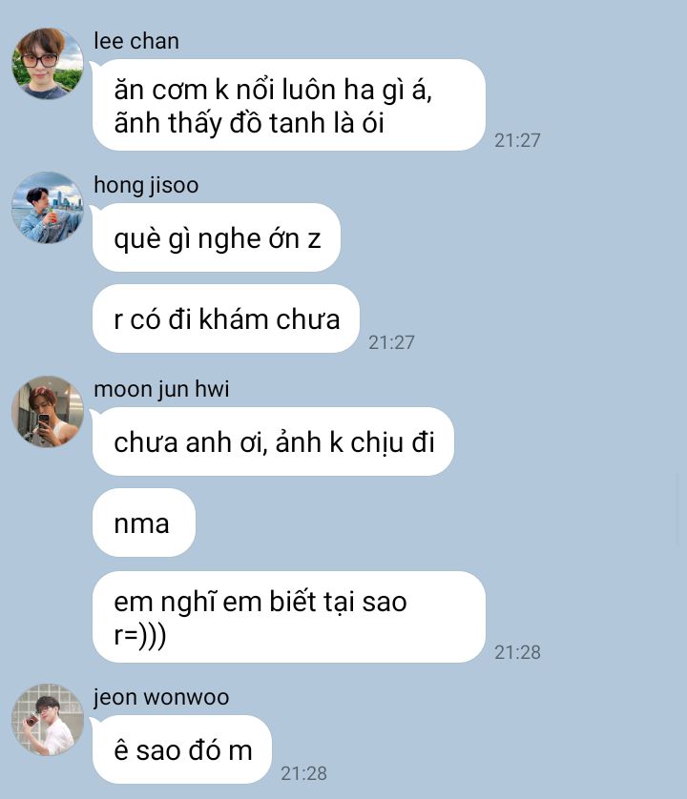Click 21:28 timestamp next to 'ê sao đó m'

pyautogui.click(x=303, y=773)
